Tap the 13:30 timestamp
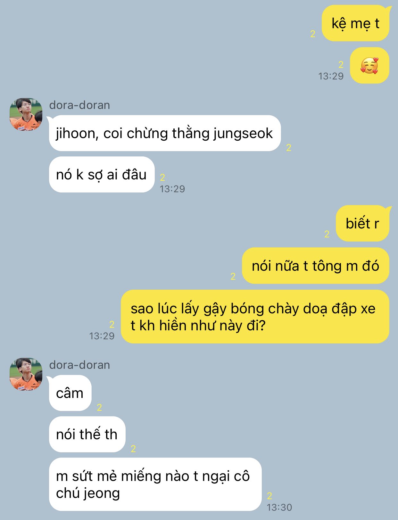The image size is (398, 520). 279,507
